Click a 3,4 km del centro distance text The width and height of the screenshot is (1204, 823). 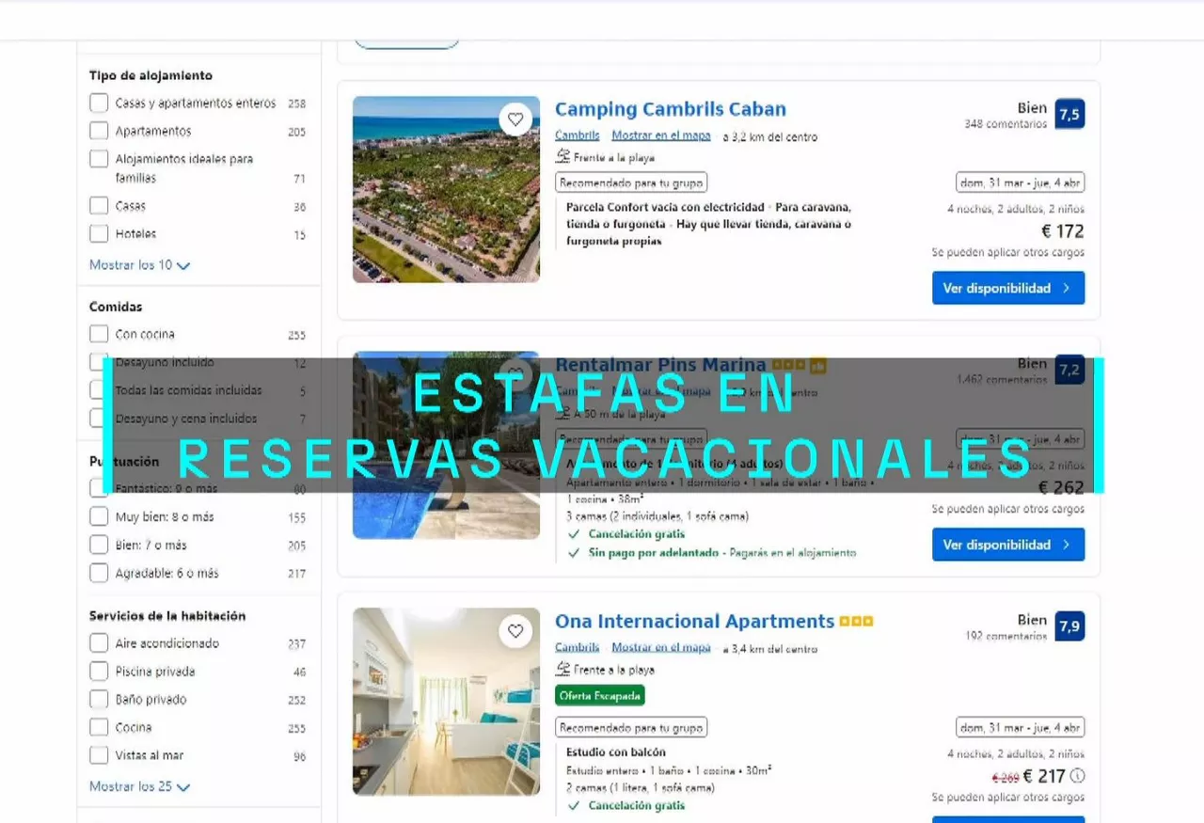point(770,649)
